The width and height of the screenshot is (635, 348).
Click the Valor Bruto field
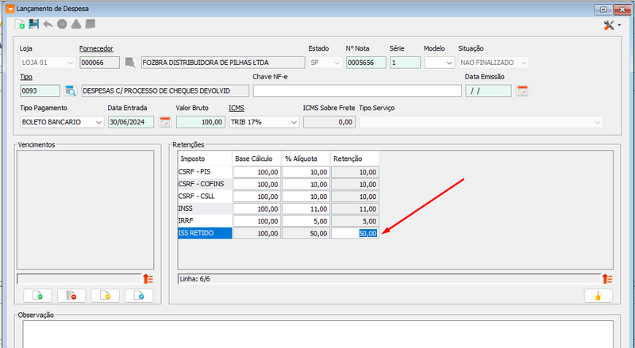point(201,122)
